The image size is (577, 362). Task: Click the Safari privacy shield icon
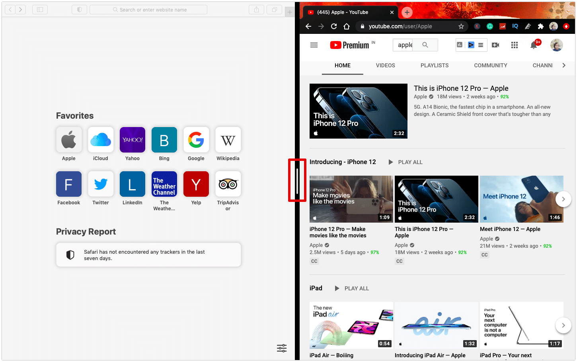click(x=79, y=9)
